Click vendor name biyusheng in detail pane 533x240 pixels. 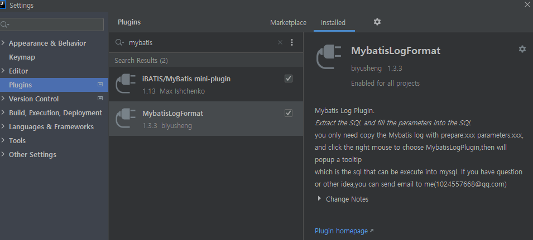(366, 68)
